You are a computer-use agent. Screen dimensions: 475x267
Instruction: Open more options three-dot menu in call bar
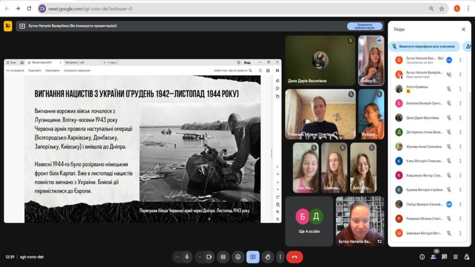[280, 257]
